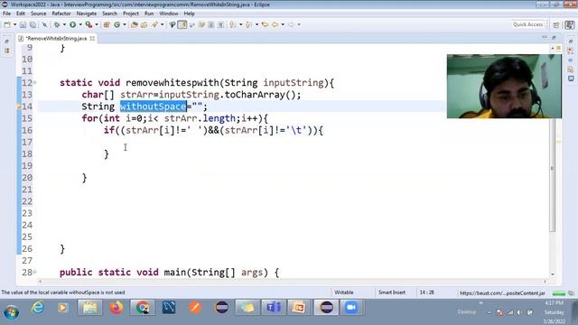Open Firefox from the taskbar
Screen dimensions: 578x325
[x=117, y=308]
